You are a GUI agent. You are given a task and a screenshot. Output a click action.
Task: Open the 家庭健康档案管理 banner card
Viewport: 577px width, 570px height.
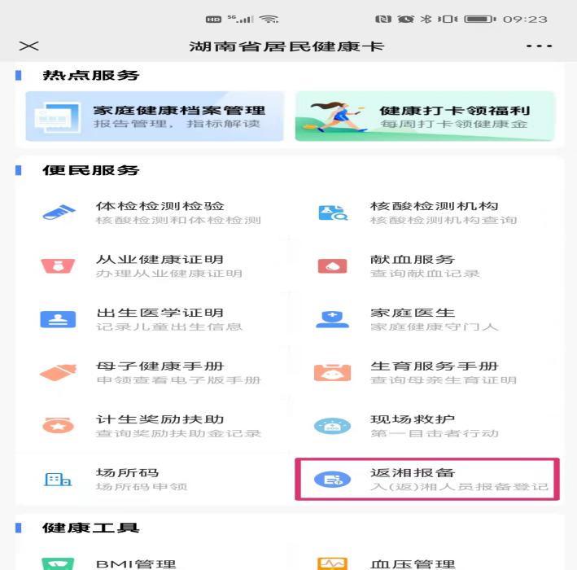point(155,116)
